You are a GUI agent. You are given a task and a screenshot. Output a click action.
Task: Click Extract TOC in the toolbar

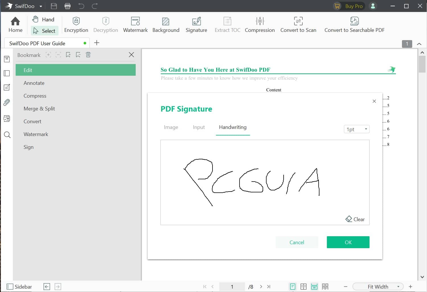227,24
